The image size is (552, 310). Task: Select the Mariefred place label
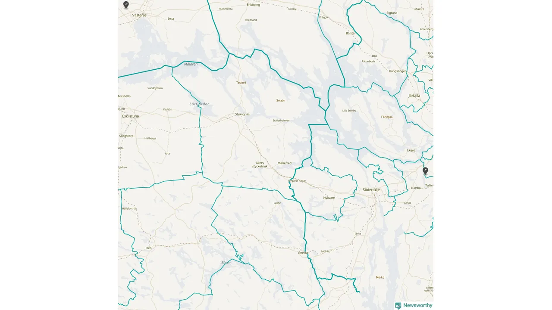(x=285, y=163)
